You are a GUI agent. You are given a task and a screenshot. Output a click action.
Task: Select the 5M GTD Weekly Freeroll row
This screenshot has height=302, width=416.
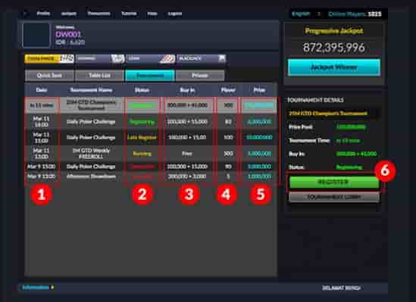point(151,154)
